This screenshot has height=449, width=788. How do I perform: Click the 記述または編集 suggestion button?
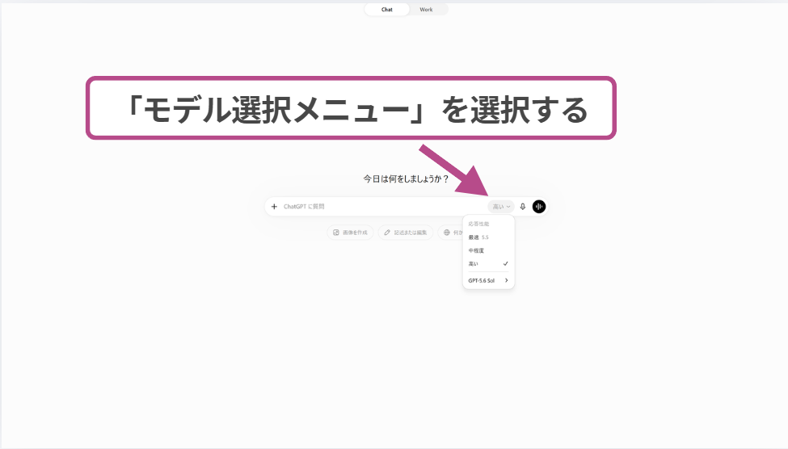pos(406,233)
